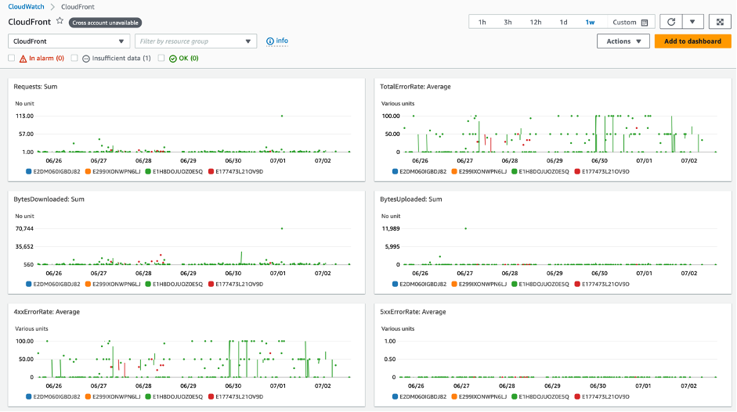737x412 pixels.
Task: Click the 5xxErrorRate: Average chart title
Action: [413, 312]
